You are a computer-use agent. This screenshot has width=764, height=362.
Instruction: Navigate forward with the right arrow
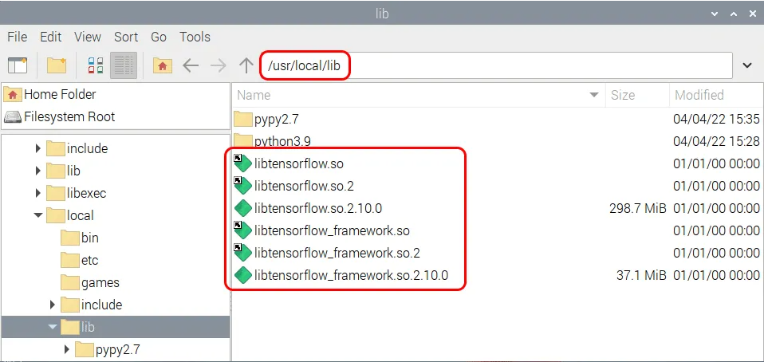[219, 65]
